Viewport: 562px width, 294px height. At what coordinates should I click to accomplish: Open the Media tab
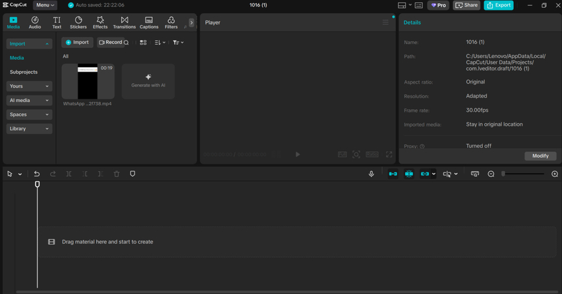coord(13,22)
